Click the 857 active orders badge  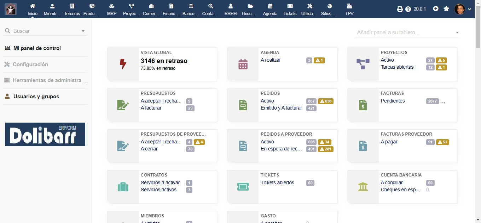(311, 101)
